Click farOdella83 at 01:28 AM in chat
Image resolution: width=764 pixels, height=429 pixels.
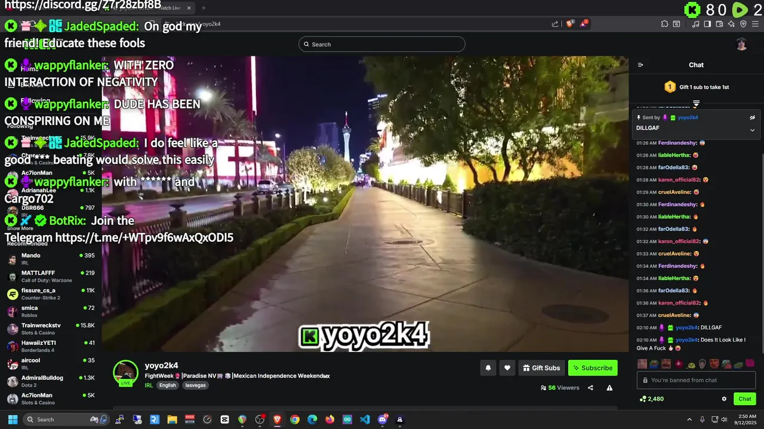tap(674, 167)
